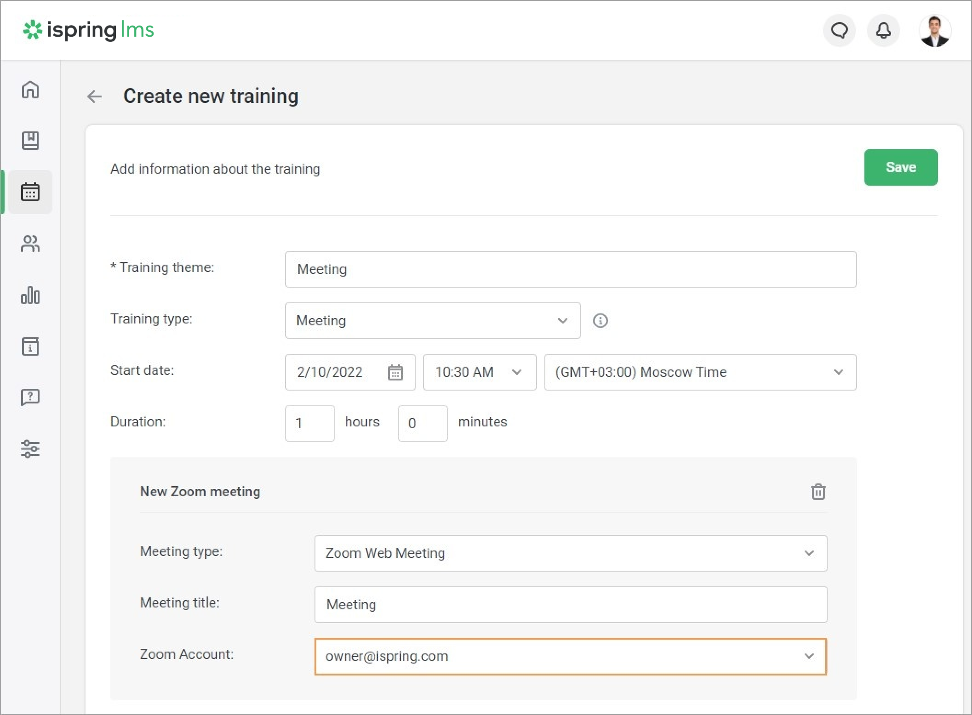Open the Courses book icon in sidebar
This screenshot has height=715, width=972.
pyautogui.click(x=30, y=141)
